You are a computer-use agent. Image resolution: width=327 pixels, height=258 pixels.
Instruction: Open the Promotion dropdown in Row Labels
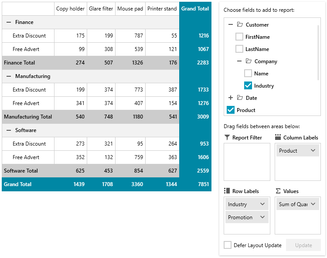click(x=262, y=217)
